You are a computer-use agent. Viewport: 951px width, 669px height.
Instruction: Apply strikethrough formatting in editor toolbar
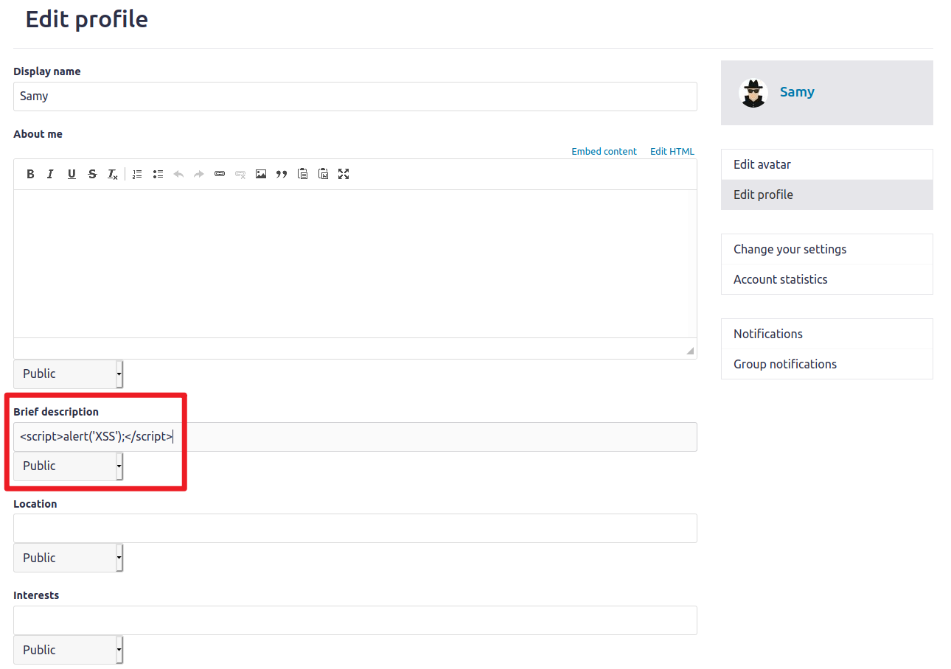pyautogui.click(x=92, y=174)
